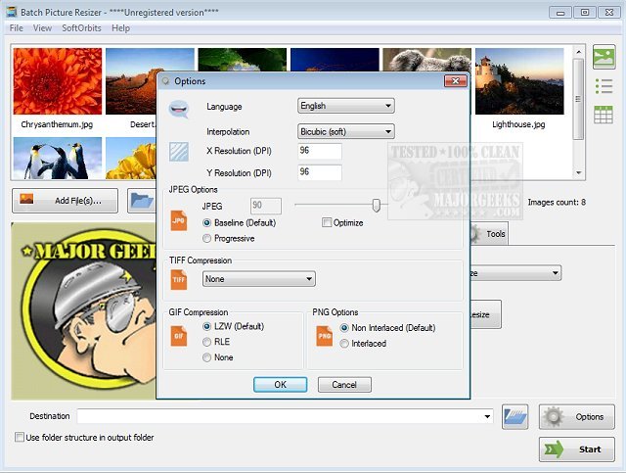The image size is (626, 473).
Task: Click the Major Geeks preview image
Action: coord(84,311)
